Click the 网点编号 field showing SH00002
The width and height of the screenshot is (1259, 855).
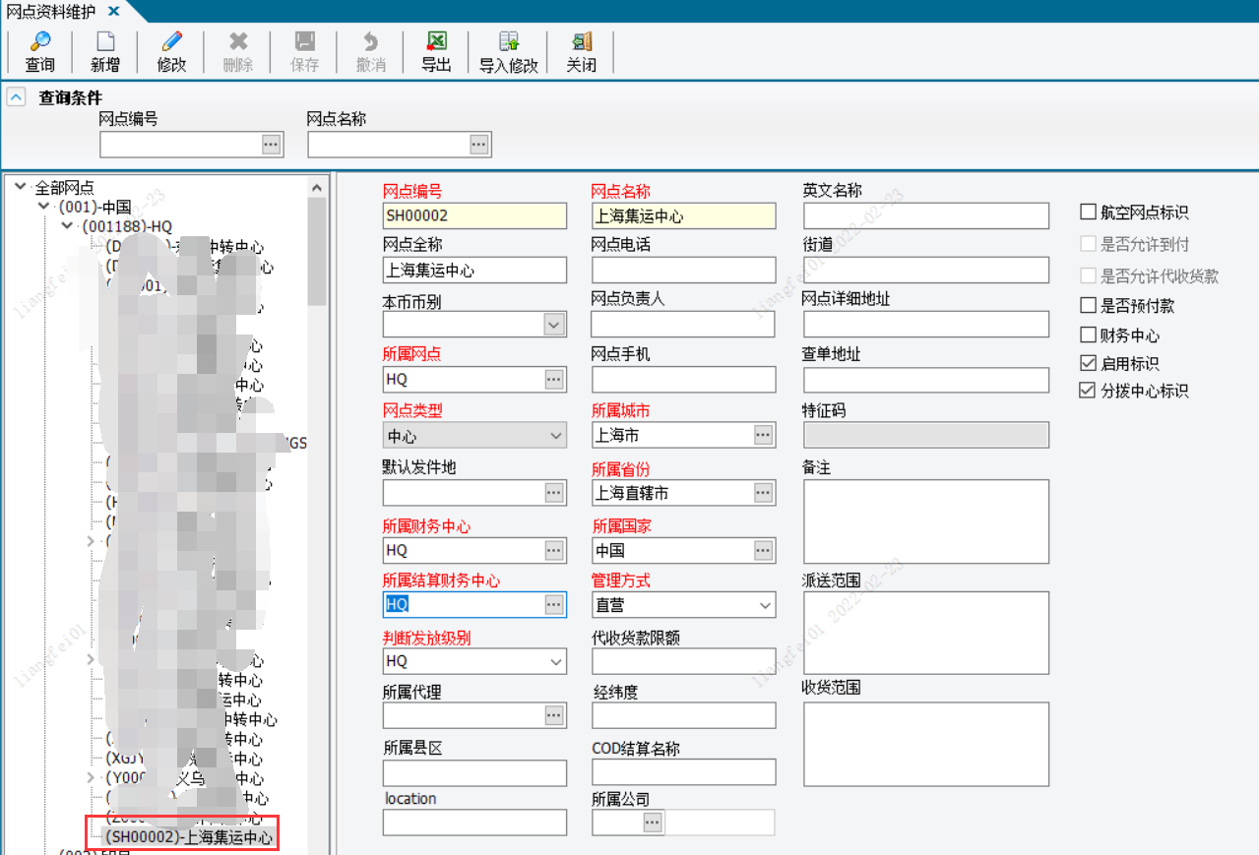coord(474,215)
